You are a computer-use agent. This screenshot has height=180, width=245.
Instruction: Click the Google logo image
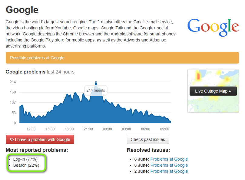point(213,27)
